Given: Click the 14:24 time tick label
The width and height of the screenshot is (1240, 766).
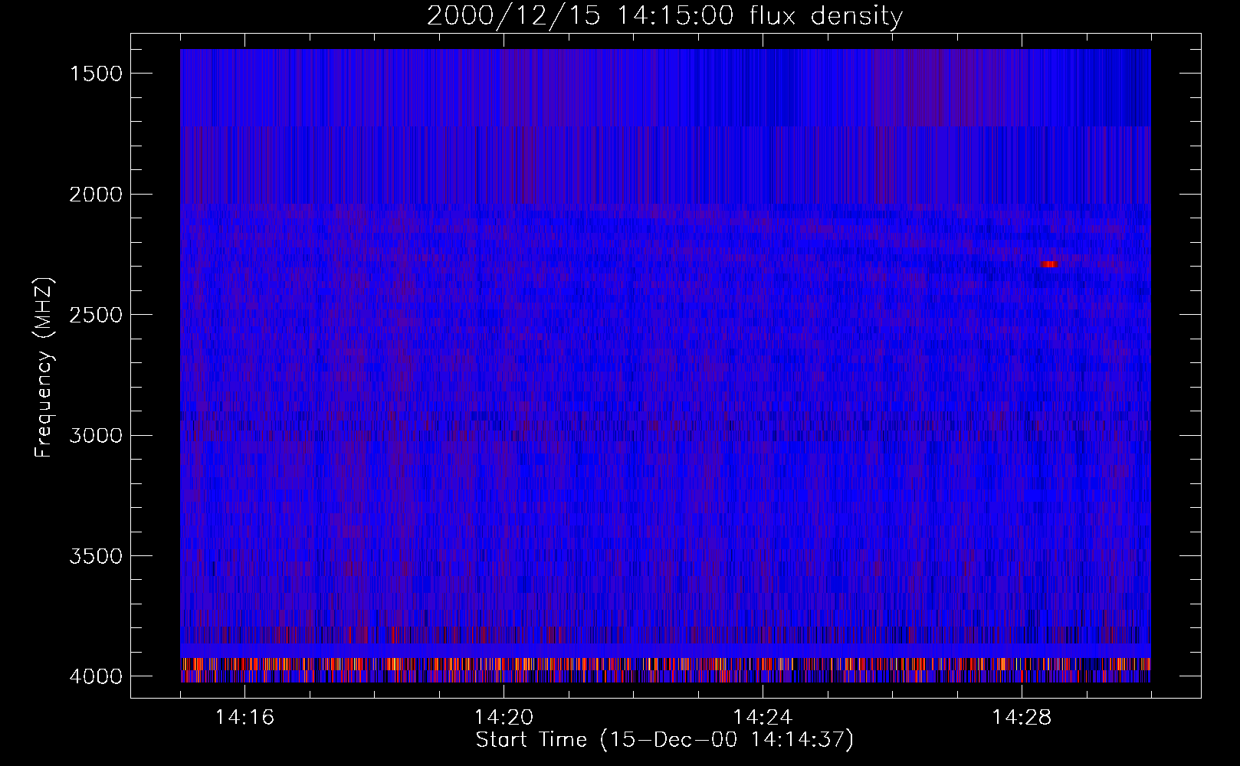Looking at the screenshot, I should point(763,718).
